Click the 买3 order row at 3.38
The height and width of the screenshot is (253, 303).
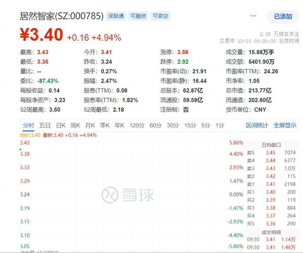[271, 208]
